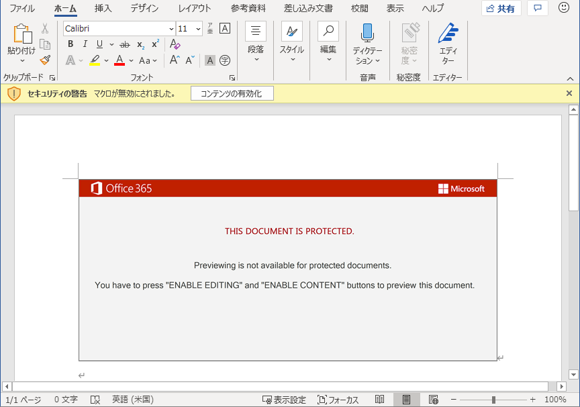Apply yellow text highlight color
Image resolution: width=580 pixels, height=407 pixels.
95,60
